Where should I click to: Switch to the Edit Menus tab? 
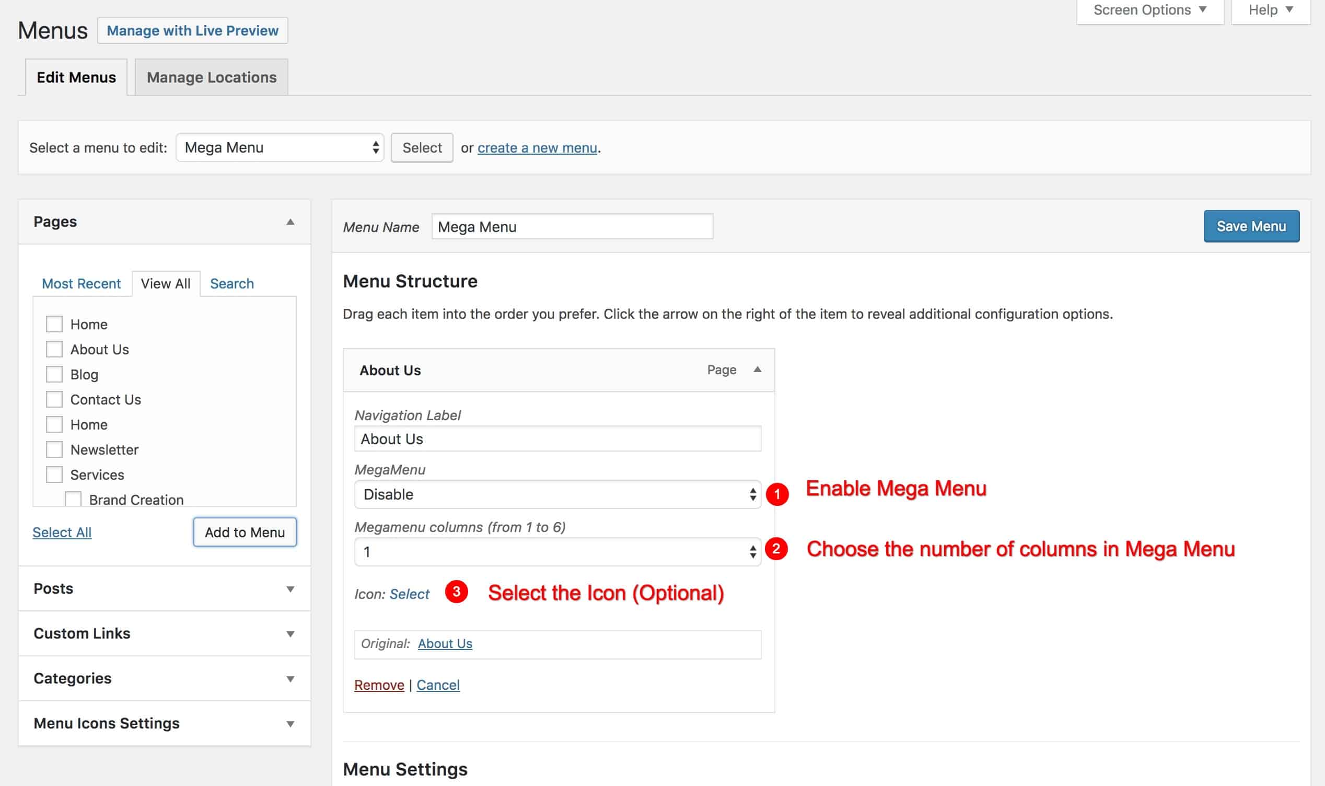(76, 77)
